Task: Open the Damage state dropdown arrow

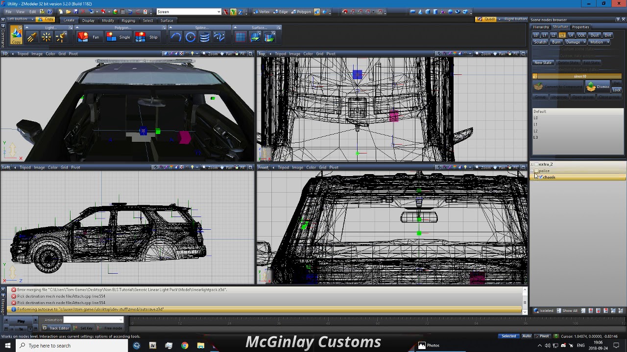Action: click(584, 42)
